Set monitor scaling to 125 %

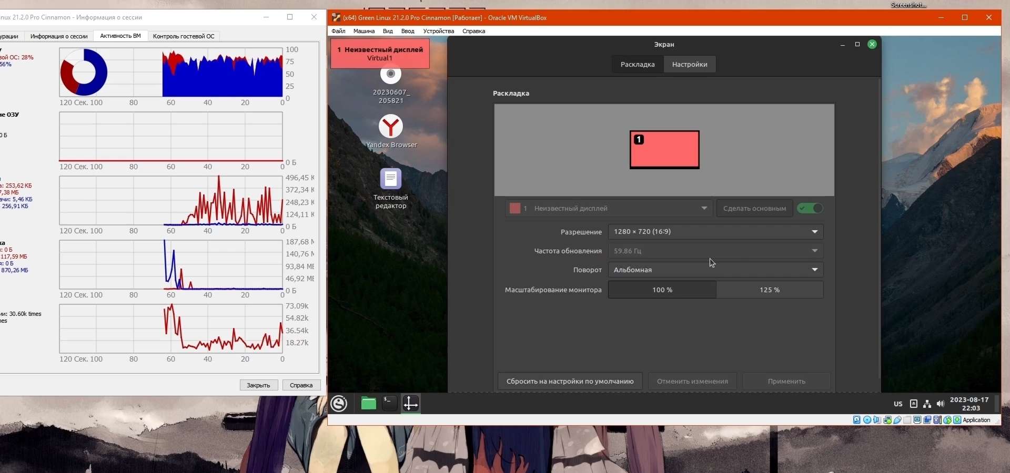click(x=770, y=290)
